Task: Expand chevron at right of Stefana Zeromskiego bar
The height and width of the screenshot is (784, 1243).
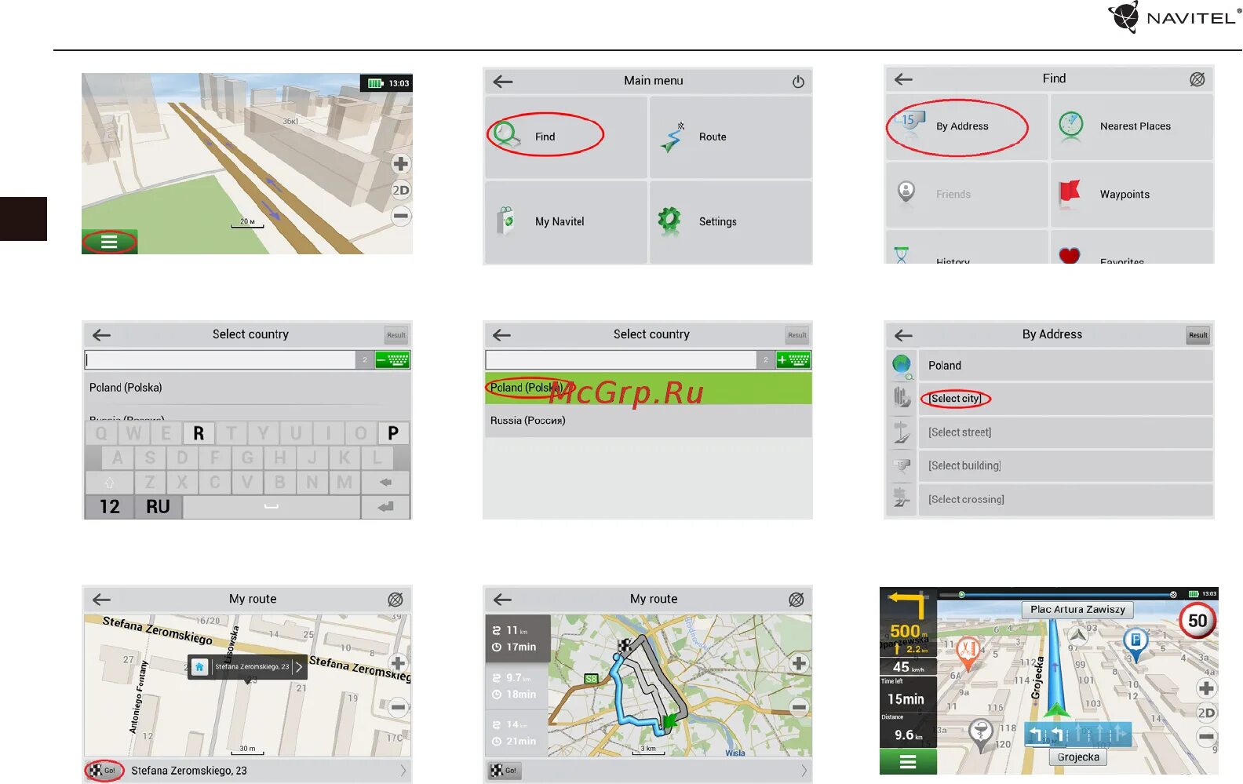Action: pyautogui.click(x=403, y=771)
